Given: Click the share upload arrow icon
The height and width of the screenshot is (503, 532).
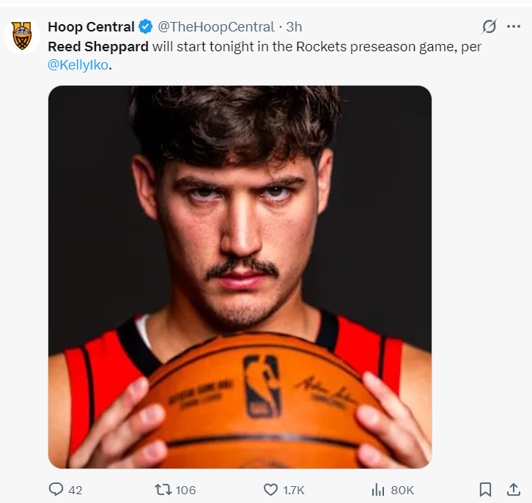Looking at the screenshot, I should coord(512,489).
